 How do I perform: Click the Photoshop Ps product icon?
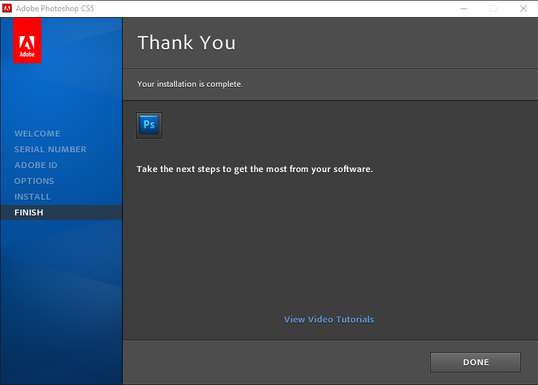coord(149,125)
